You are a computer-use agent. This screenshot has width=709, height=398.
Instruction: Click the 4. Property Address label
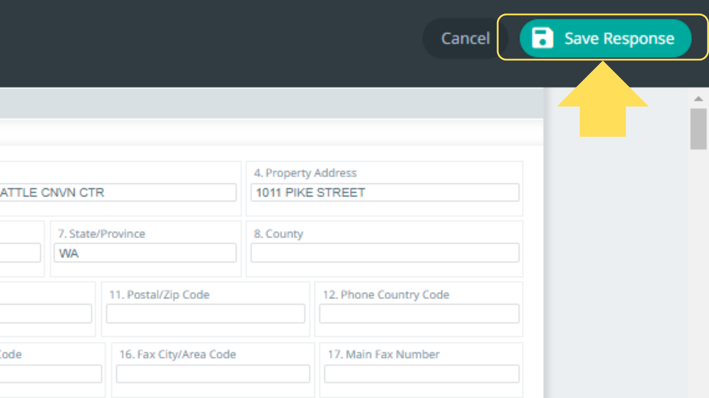point(305,173)
